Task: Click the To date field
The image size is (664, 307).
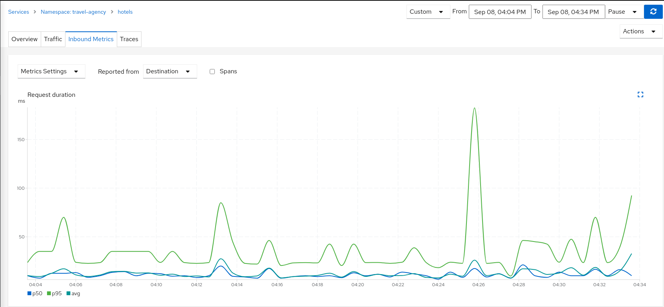Action: pos(573,12)
